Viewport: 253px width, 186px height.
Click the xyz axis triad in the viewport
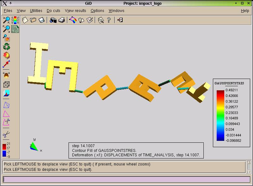coord(36,145)
